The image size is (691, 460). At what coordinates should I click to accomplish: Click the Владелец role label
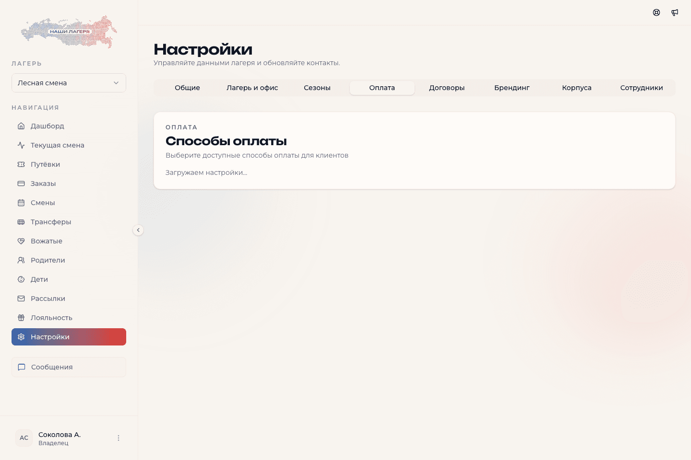53,443
